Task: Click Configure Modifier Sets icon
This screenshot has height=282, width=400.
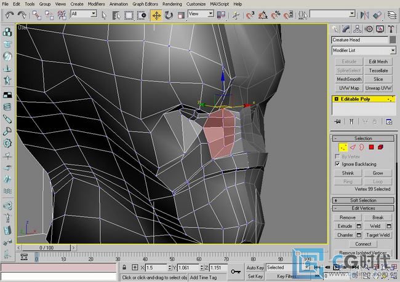Action: point(389,122)
